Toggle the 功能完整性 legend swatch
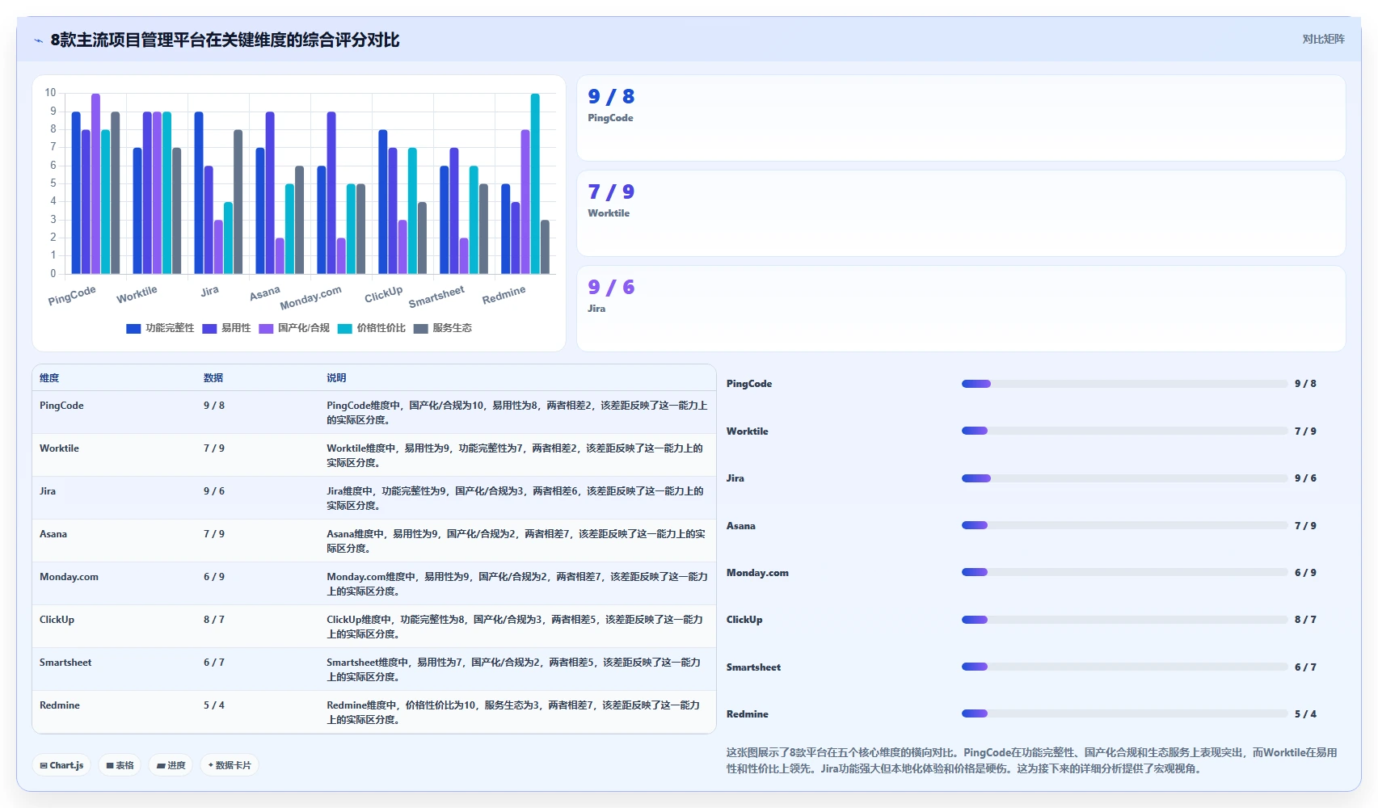The height and width of the screenshot is (808, 1378). tap(133, 328)
